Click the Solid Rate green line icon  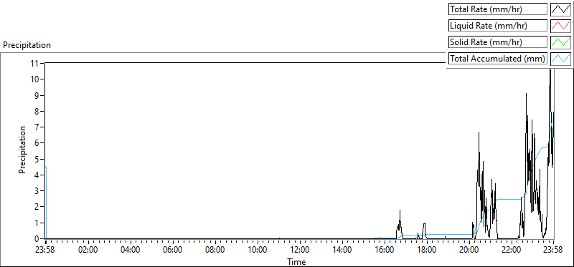(x=560, y=42)
